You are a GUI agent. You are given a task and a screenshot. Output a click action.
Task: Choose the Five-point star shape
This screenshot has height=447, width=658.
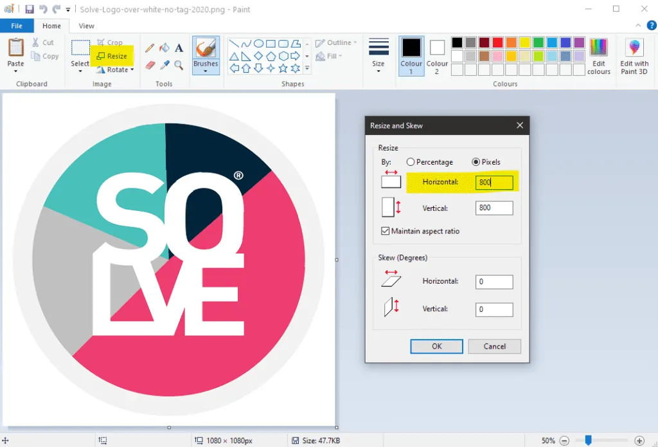tap(283, 68)
